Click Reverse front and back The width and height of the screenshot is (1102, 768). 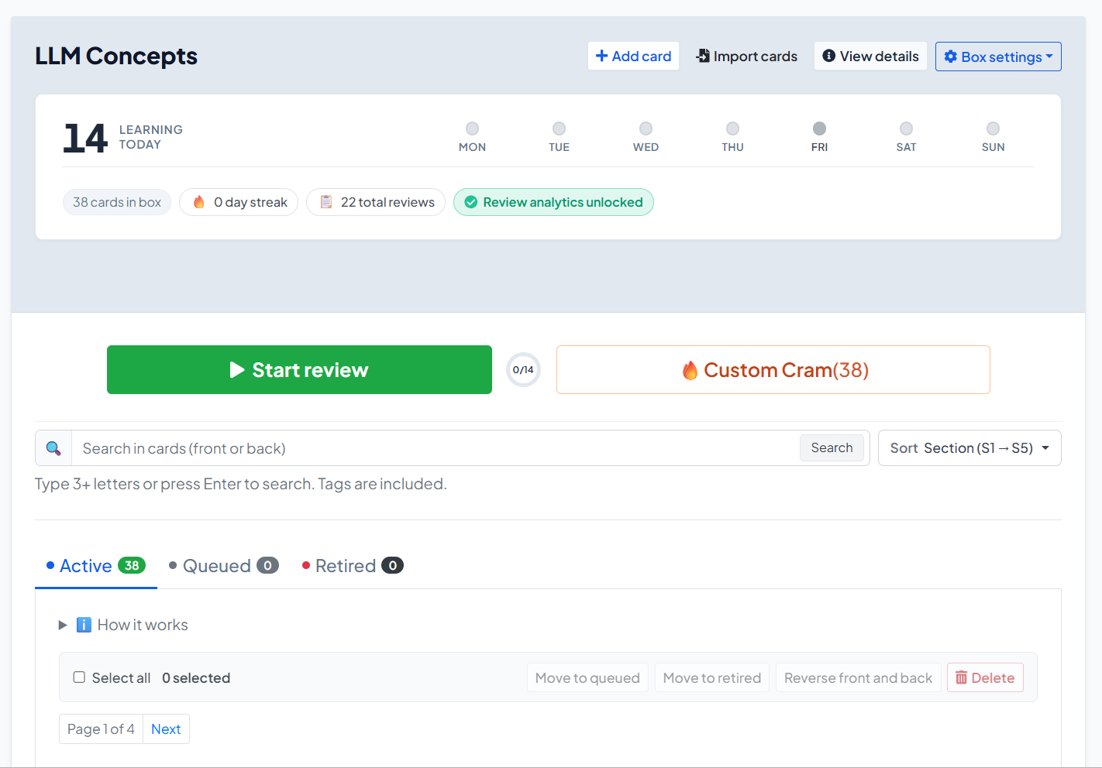(x=858, y=678)
